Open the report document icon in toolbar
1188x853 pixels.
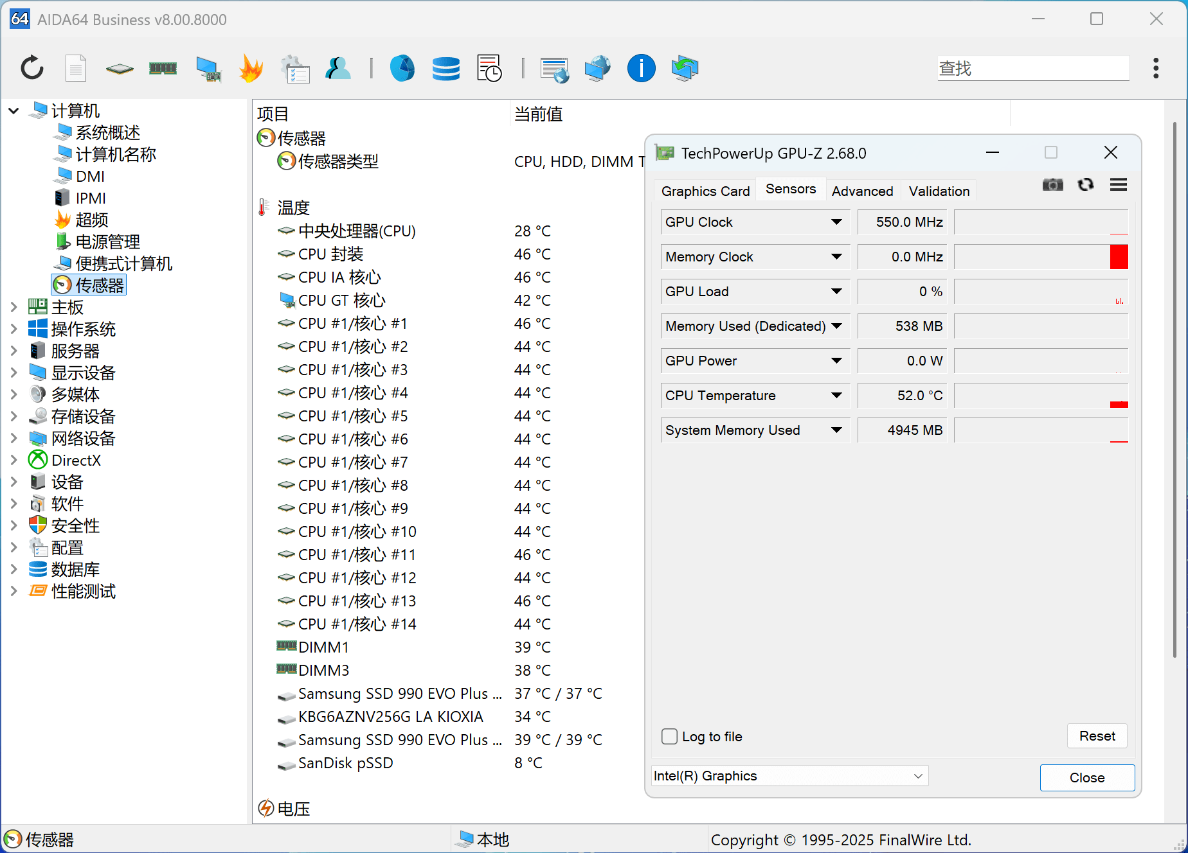tap(76, 68)
